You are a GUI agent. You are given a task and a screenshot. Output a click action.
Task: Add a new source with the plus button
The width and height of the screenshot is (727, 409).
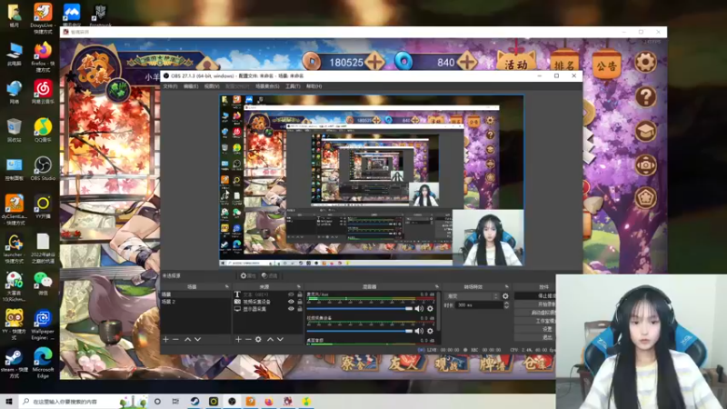(x=238, y=339)
